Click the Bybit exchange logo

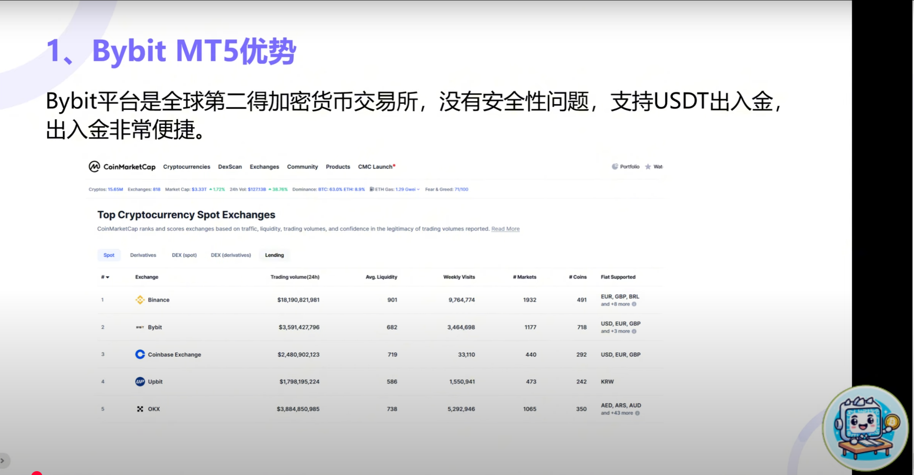[x=140, y=327]
